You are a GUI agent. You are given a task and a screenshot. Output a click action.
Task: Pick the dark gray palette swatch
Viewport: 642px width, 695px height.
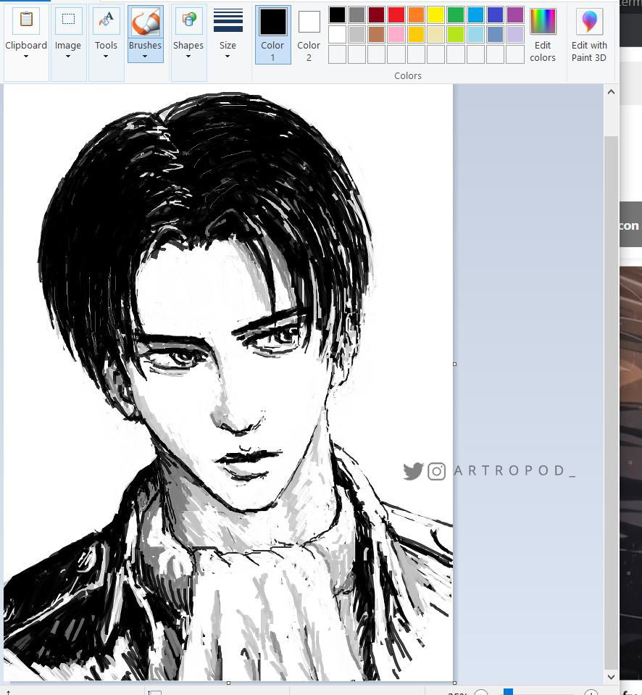[x=357, y=14]
